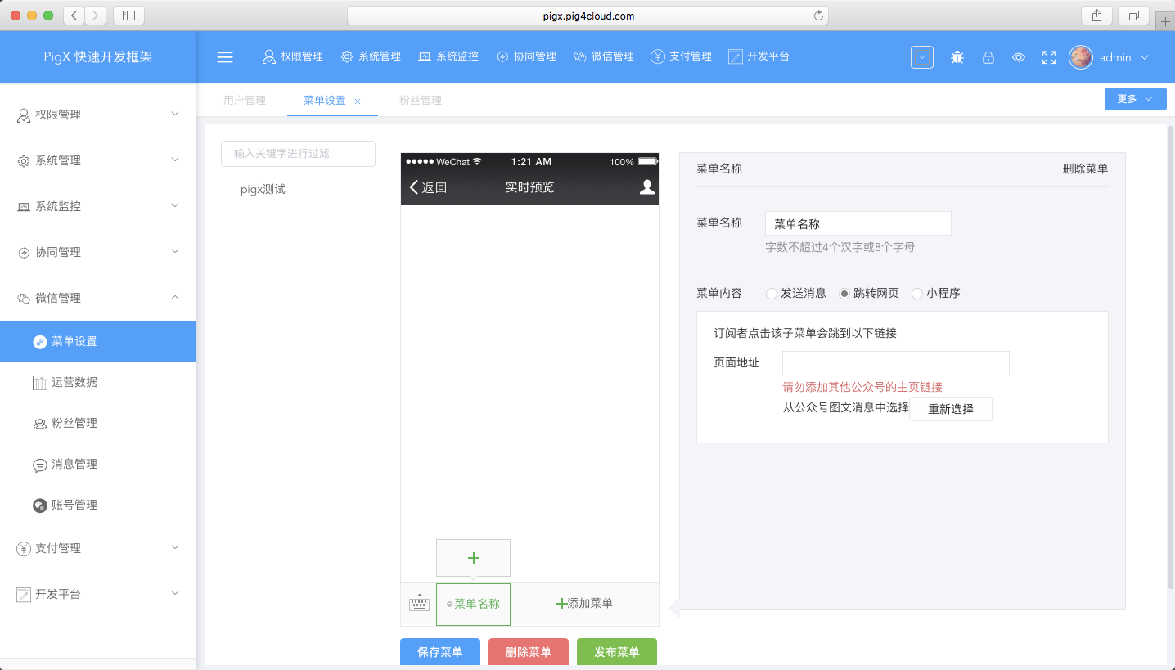The image size is (1175, 670).
Task: Click the keyword filter search box
Action: pos(298,153)
